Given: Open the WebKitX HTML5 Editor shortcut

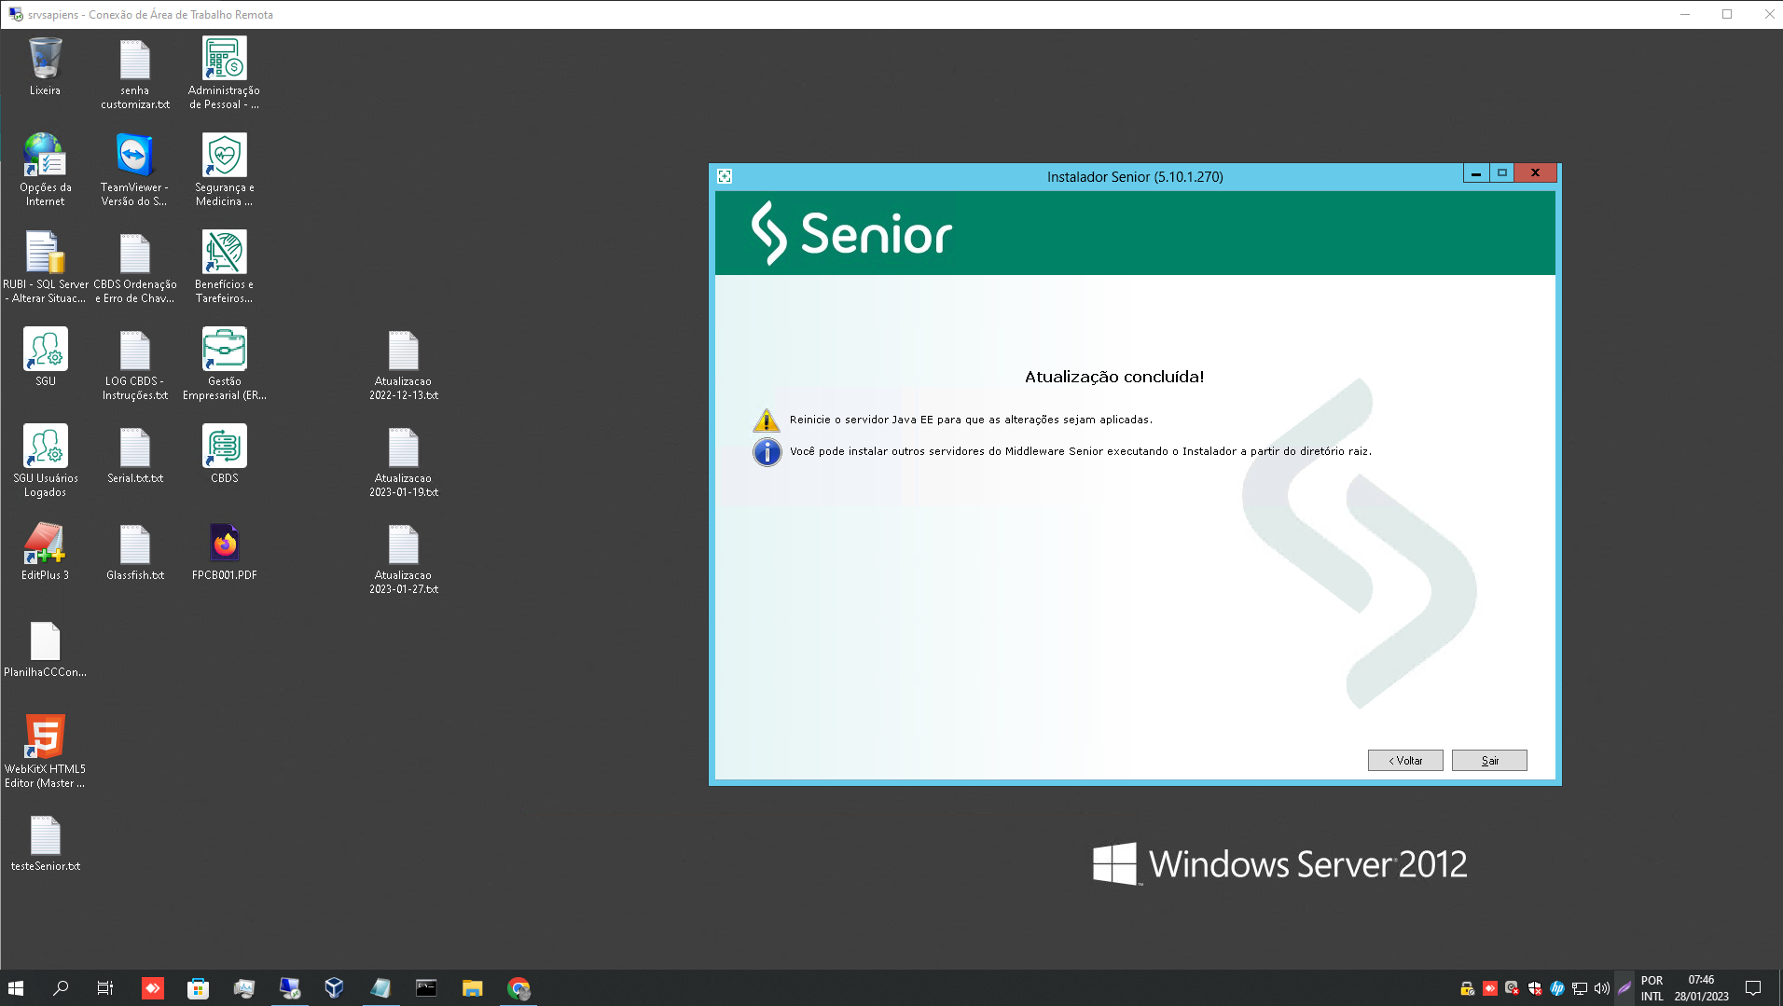Looking at the screenshot, I should click(45, 752).
